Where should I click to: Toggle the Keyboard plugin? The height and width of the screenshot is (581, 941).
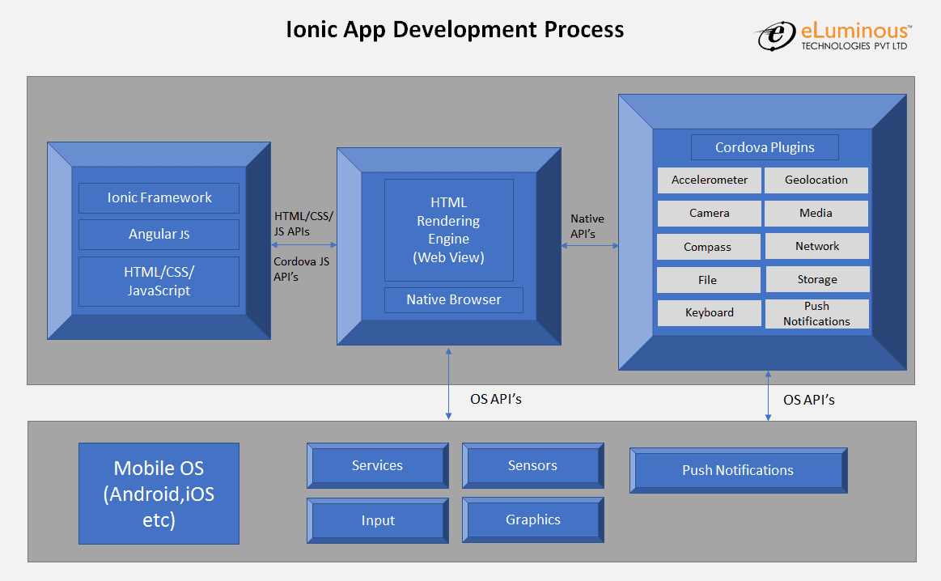709,312
